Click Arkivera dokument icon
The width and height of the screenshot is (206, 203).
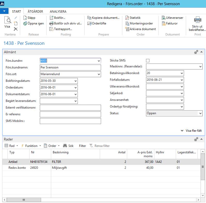tap(127, 29)
